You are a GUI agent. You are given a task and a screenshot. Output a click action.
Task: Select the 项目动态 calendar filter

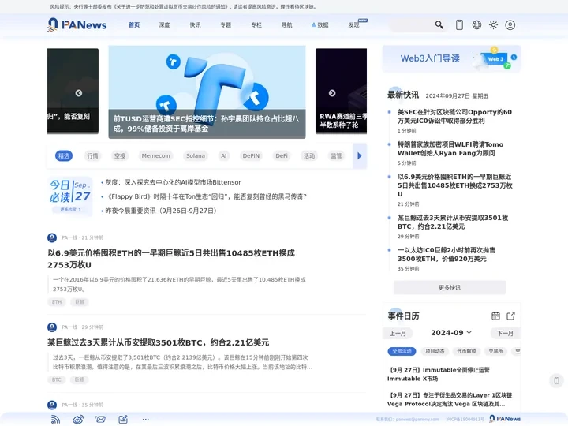(435, 351)
